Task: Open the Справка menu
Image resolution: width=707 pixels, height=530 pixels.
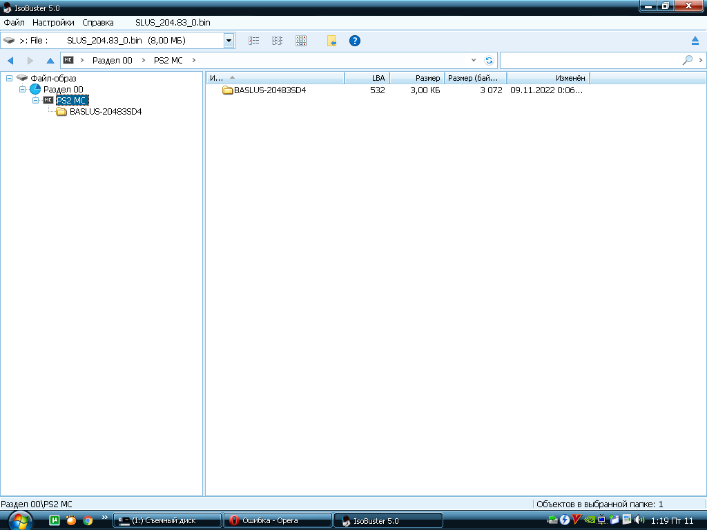Action: pyautogui.click(x=98, y=23)
